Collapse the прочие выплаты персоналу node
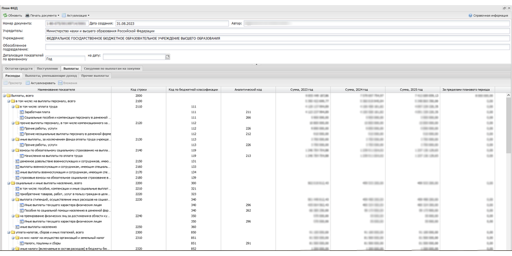The height and width of the screenshot is (256, 512). click(x=13, y=123)
